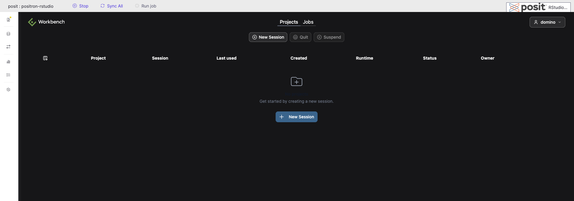
Task: Click the swap arrows icon in sidebar
Action: point(8,47)
